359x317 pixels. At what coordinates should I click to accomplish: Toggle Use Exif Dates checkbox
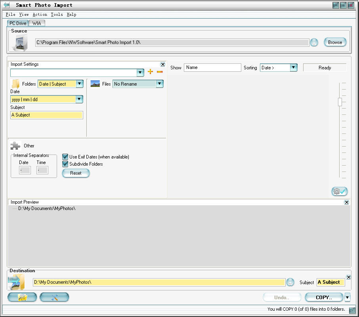[65, 157]
